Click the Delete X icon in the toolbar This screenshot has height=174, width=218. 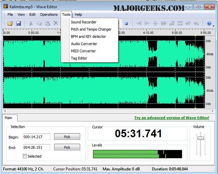(56, 23)
